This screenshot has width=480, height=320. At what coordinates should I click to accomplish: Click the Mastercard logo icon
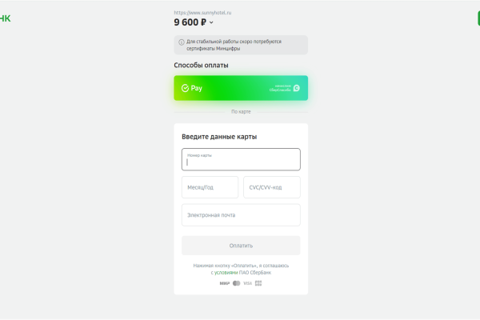point(236,282)
